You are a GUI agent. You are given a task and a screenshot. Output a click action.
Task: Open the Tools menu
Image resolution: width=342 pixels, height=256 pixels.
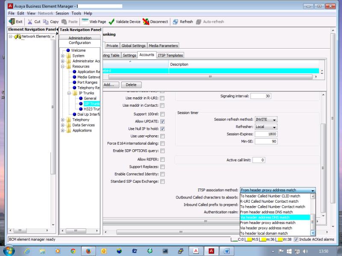pyautogui.click(x=77, y=13)
